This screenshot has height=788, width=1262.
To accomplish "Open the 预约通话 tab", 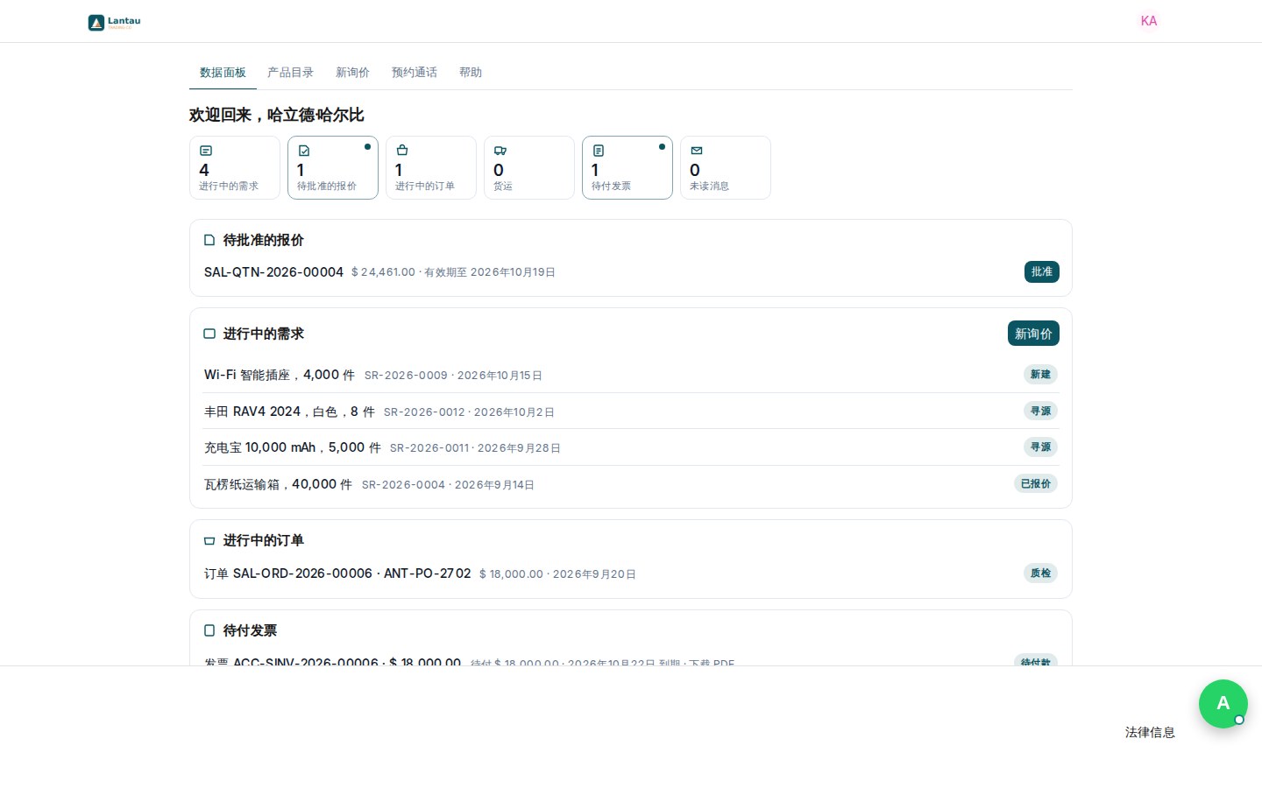I will (x=415, y=73).
